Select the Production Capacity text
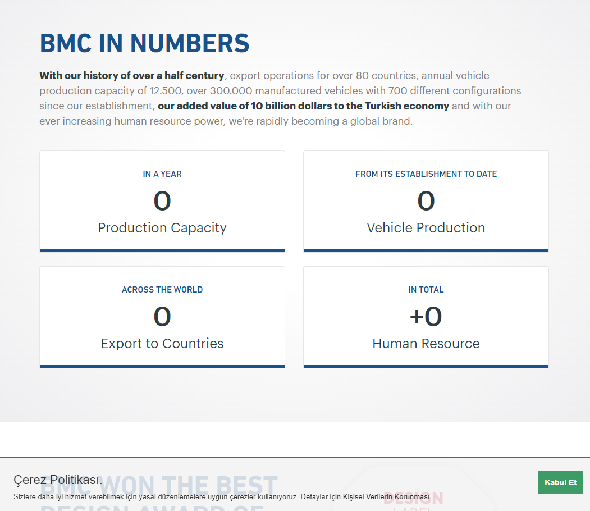 click(162, 228)
